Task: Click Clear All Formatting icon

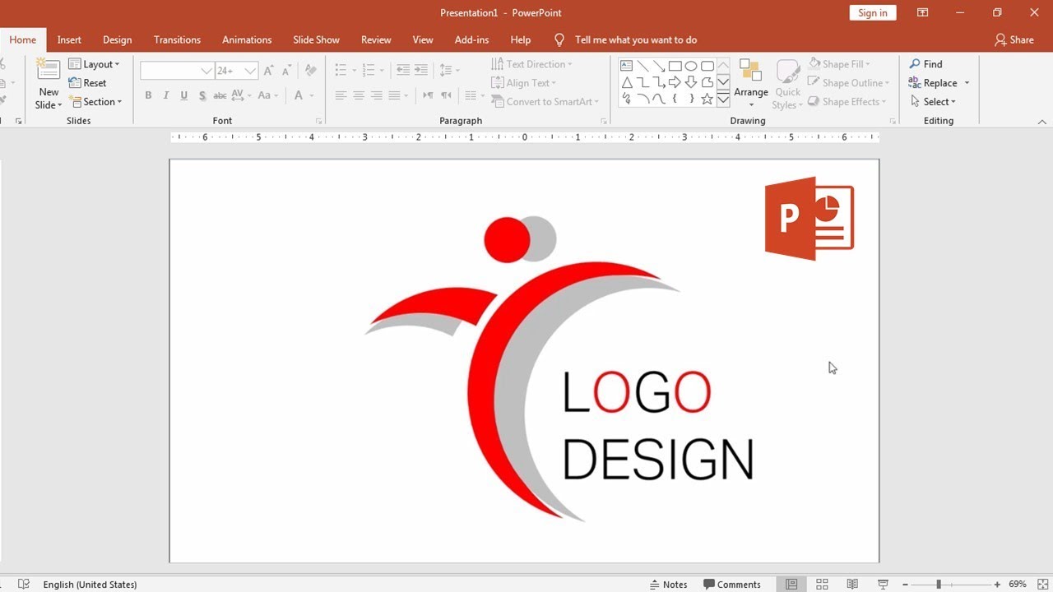Action: (310, 71)
